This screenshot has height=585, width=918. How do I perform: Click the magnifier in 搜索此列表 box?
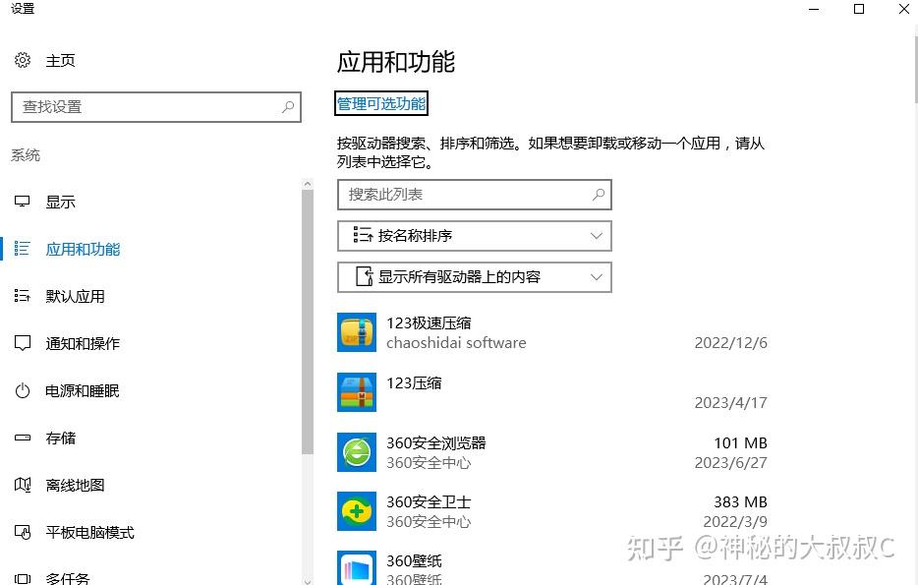tap(599, 195)
